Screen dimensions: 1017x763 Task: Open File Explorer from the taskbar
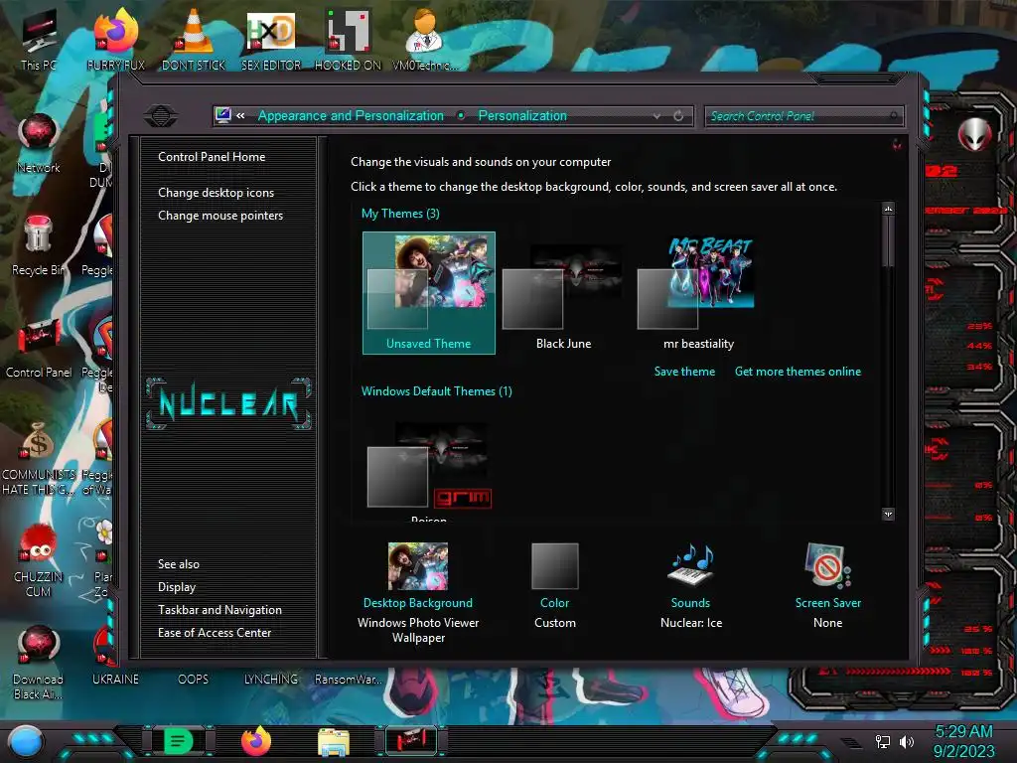coord(334,741)
